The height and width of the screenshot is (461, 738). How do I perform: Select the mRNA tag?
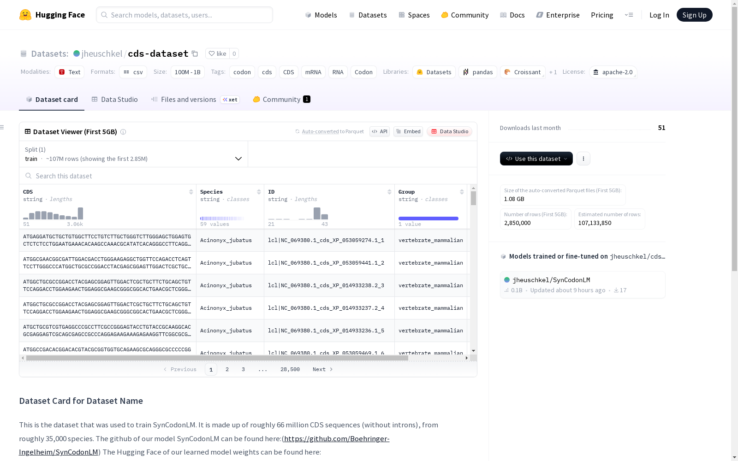(x=313, y=72)
